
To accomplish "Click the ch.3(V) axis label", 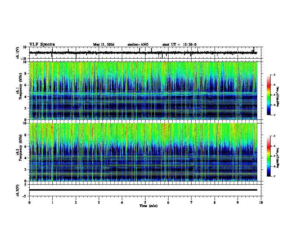I will coord(18,191).
